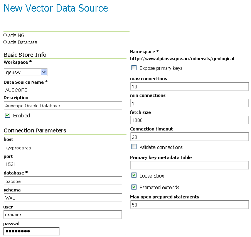Click the min connections field
Image resolution: width=251 pixels, height=237 pixels.
click(189, 103)
